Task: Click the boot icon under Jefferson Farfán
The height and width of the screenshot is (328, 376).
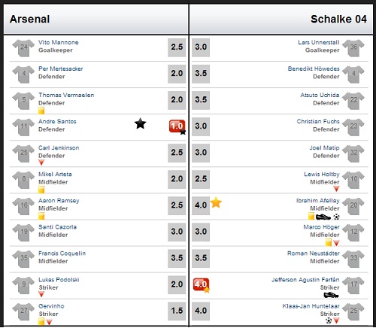Action: point(331,295)
